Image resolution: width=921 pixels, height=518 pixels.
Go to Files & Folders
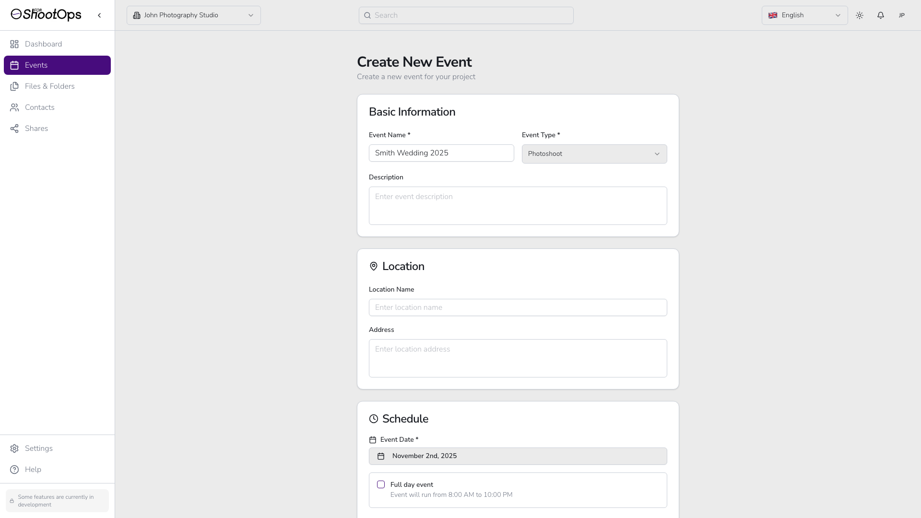[x=49, y=86]
